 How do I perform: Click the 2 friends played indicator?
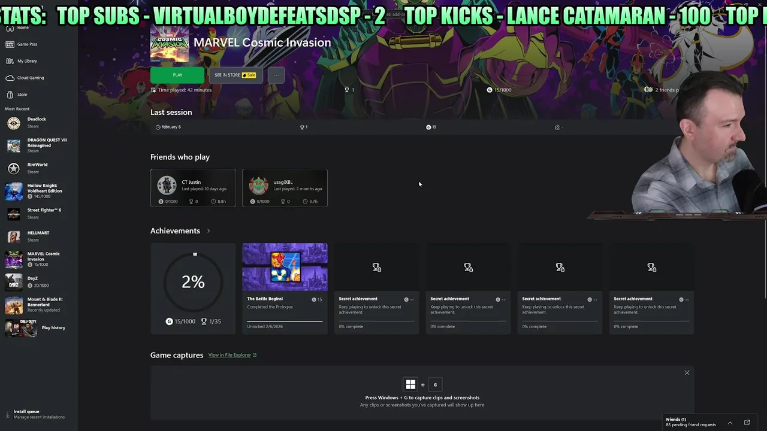(x=662, y=90)
